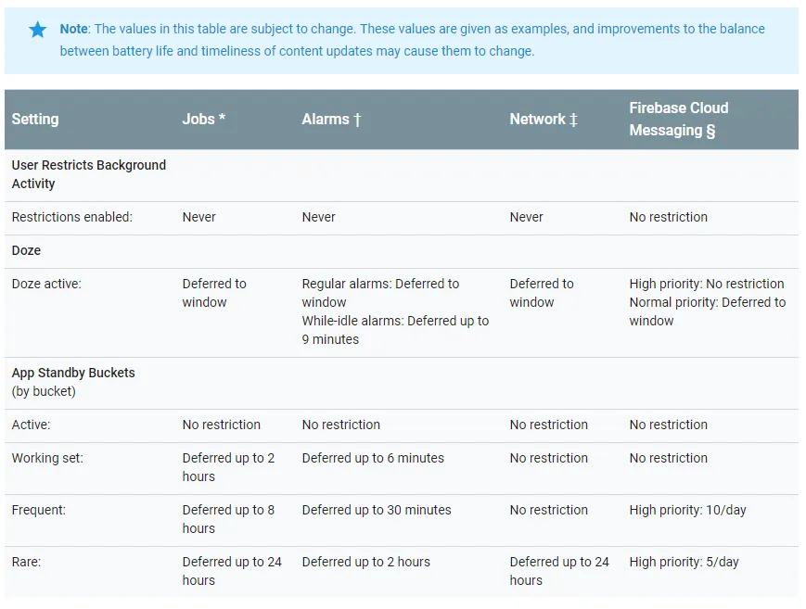Click the Network ‡ column header
This screenshot has height=609, width=806.
point(544,120)
